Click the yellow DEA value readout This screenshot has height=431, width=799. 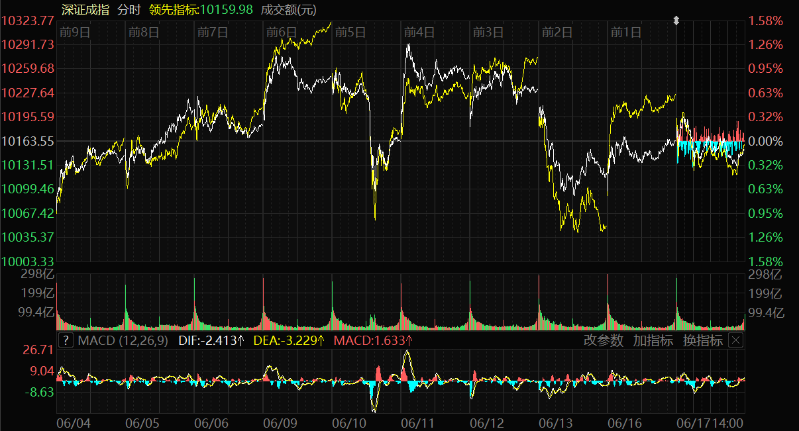click(291, 341)
